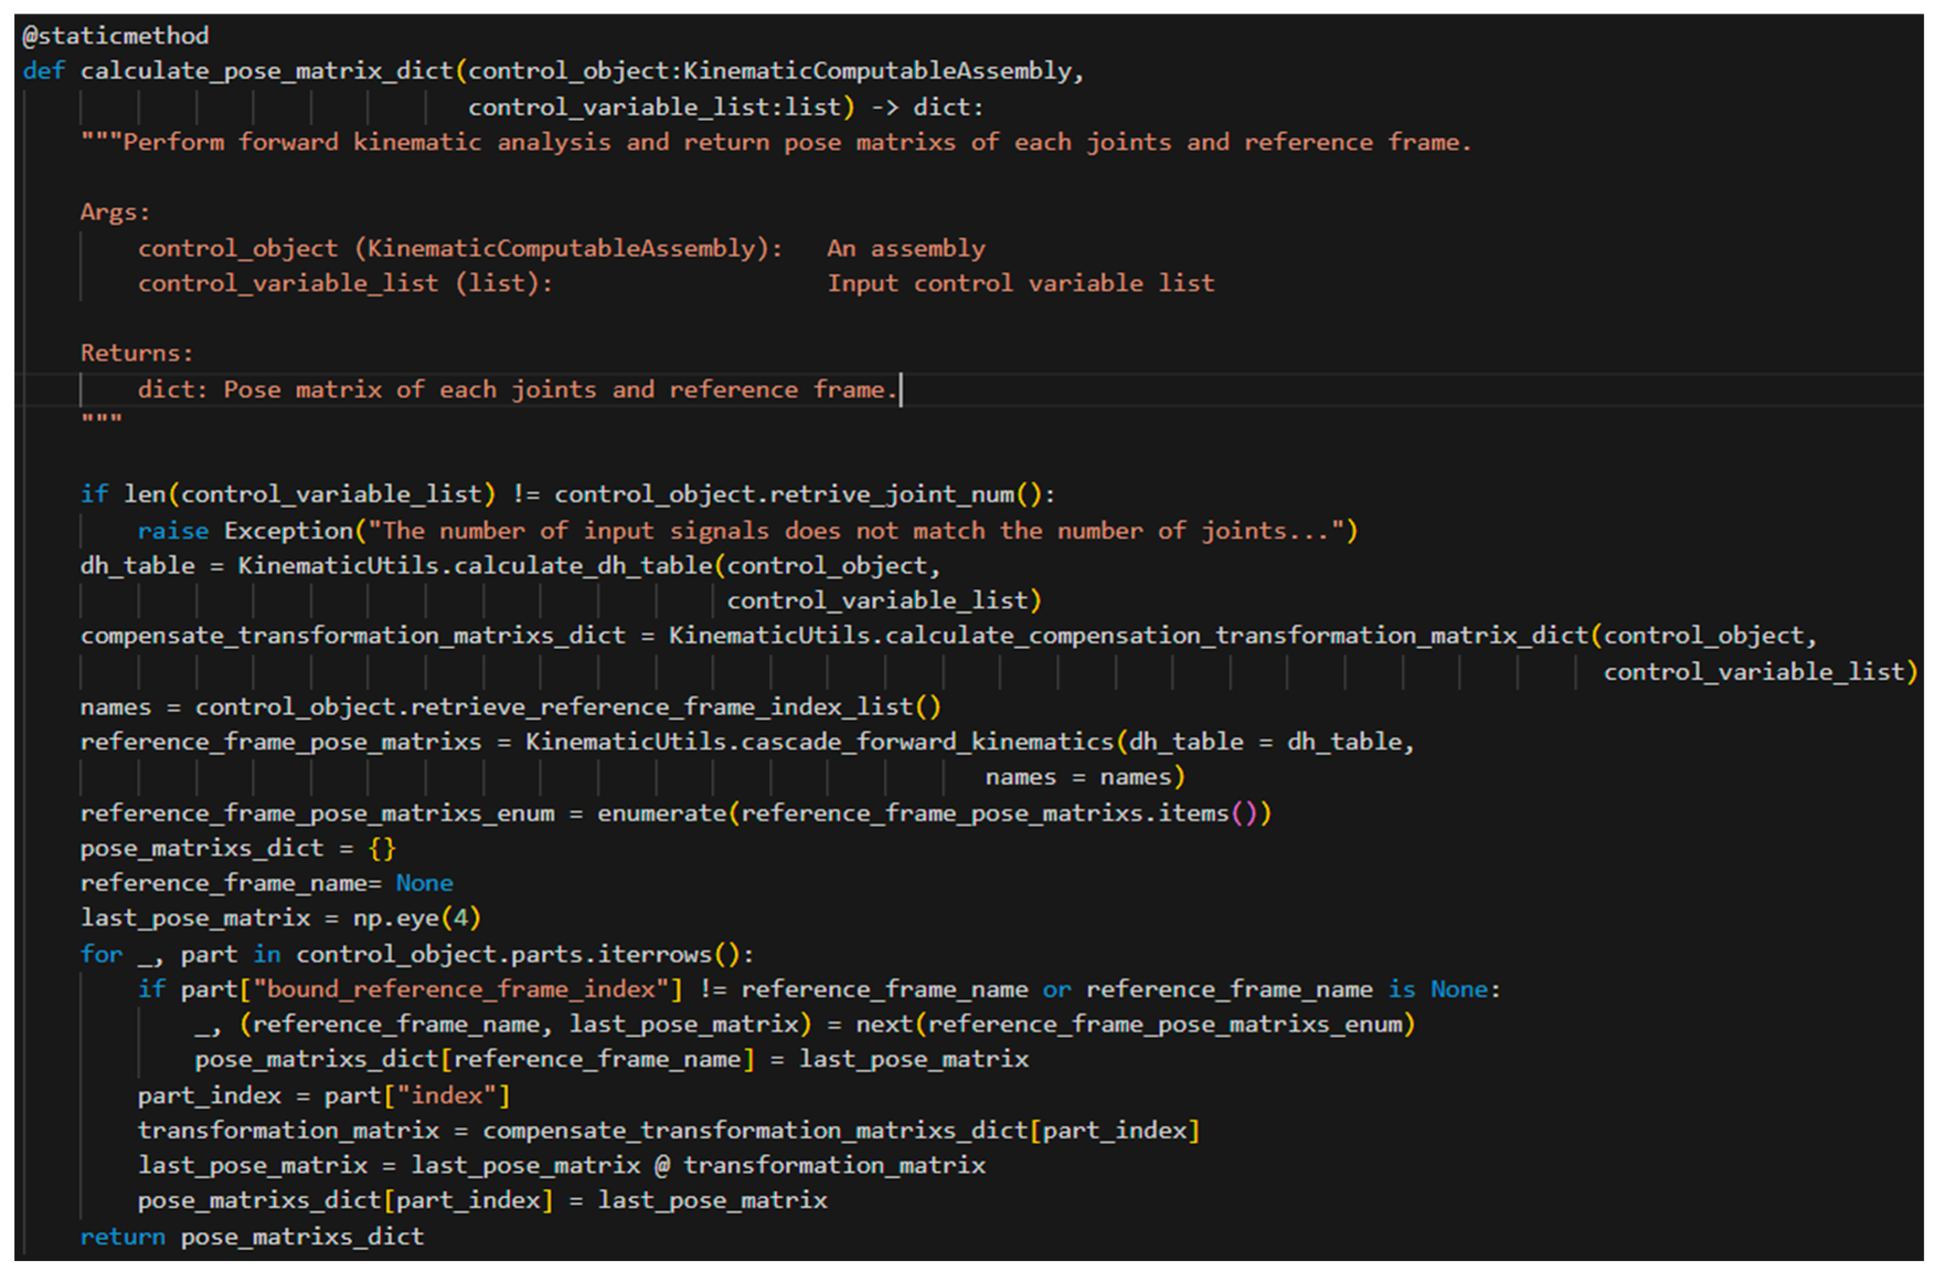Click the blue 'None' after reference_frame_name=
1933x1277 pixels.
click(x=424, y=884)
